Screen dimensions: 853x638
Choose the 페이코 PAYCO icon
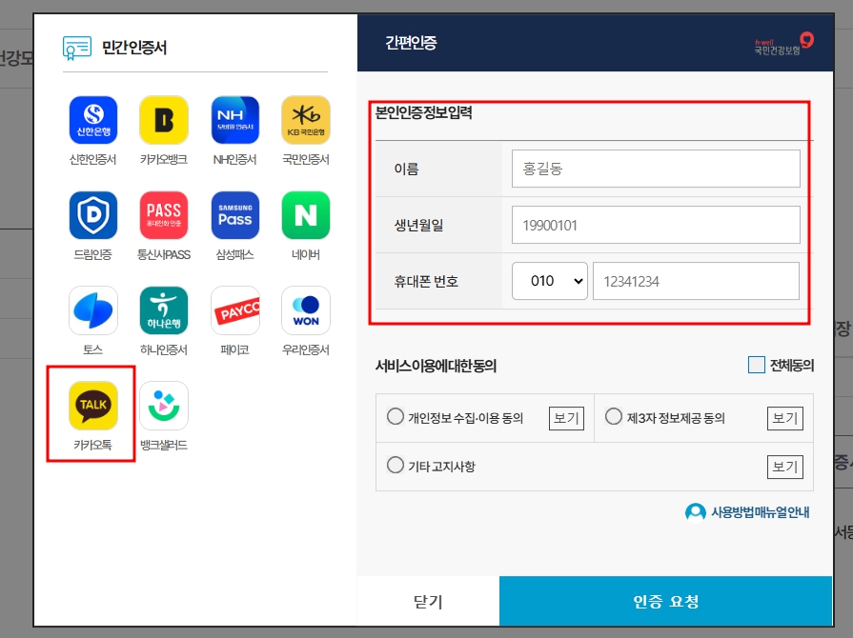[x=235, y=310]
